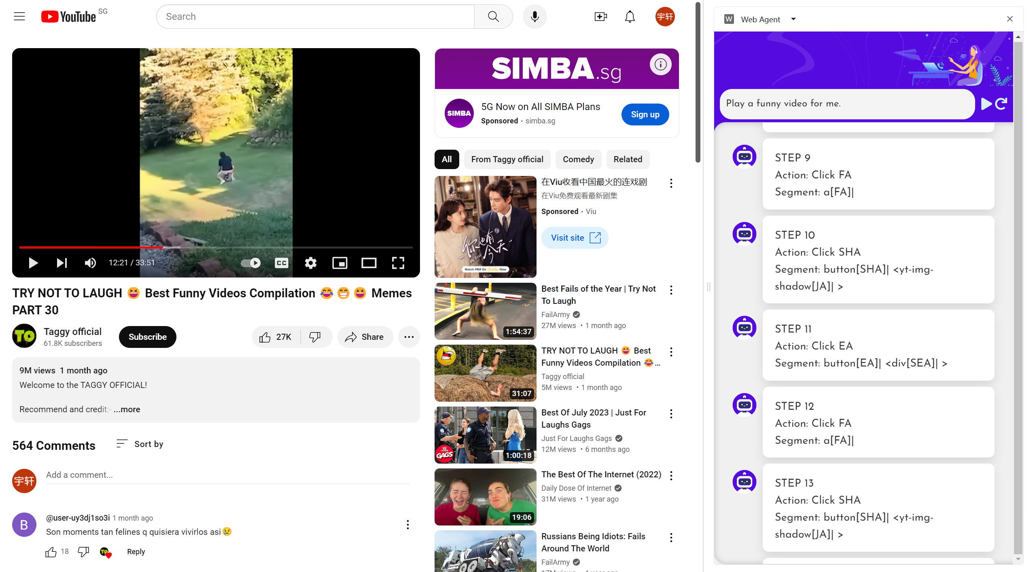
Task: Reply to the user-uy3dj1so3i comment
Action: click(x=136, y=552)
